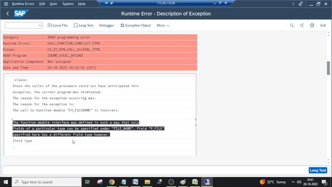Open Google Chrome from the taskbar
The width and height of the screenshot is (332, 187).
112,182
